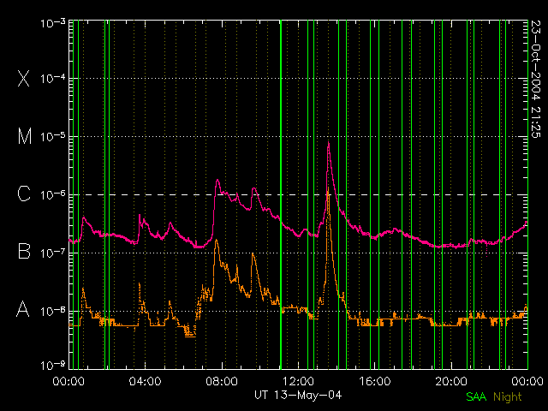This screenshot has height=411, width=548.
Task: Click the A flare class label
Action: point(23,309)
